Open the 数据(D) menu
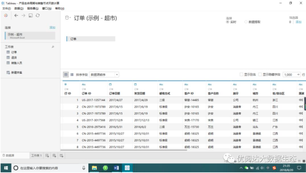The height and width of the screenshot is (173, 306). [19, 9]
